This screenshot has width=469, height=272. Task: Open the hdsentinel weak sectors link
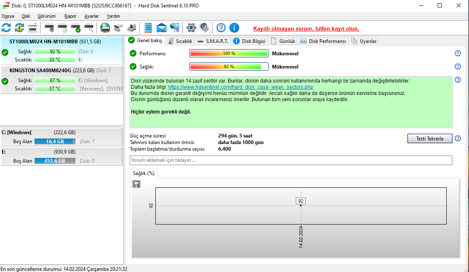(240, 87)
